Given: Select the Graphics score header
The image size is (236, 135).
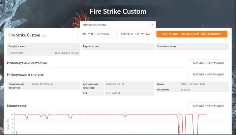Looking at the screenshot, I should click(43, 46).
